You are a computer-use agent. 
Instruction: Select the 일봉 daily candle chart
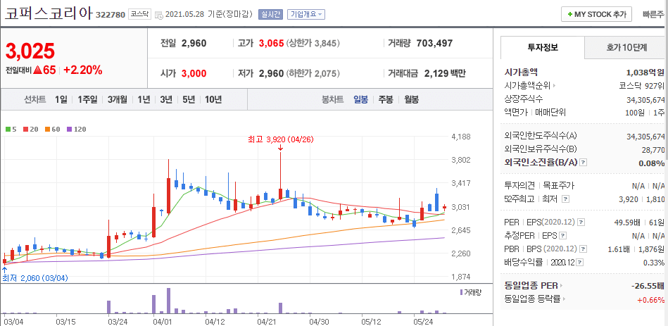tap(360, 100)
